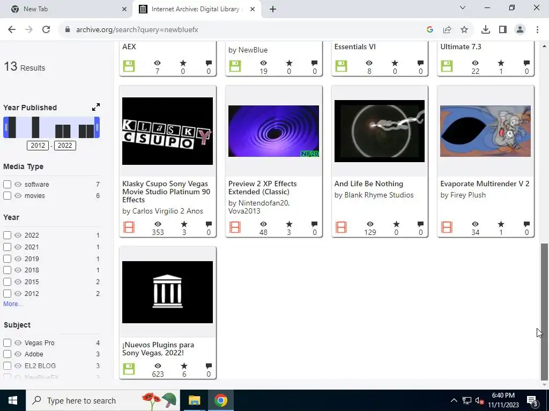Open a new browser tab
This screenshot has width=549, height=411.
(273, 9)
